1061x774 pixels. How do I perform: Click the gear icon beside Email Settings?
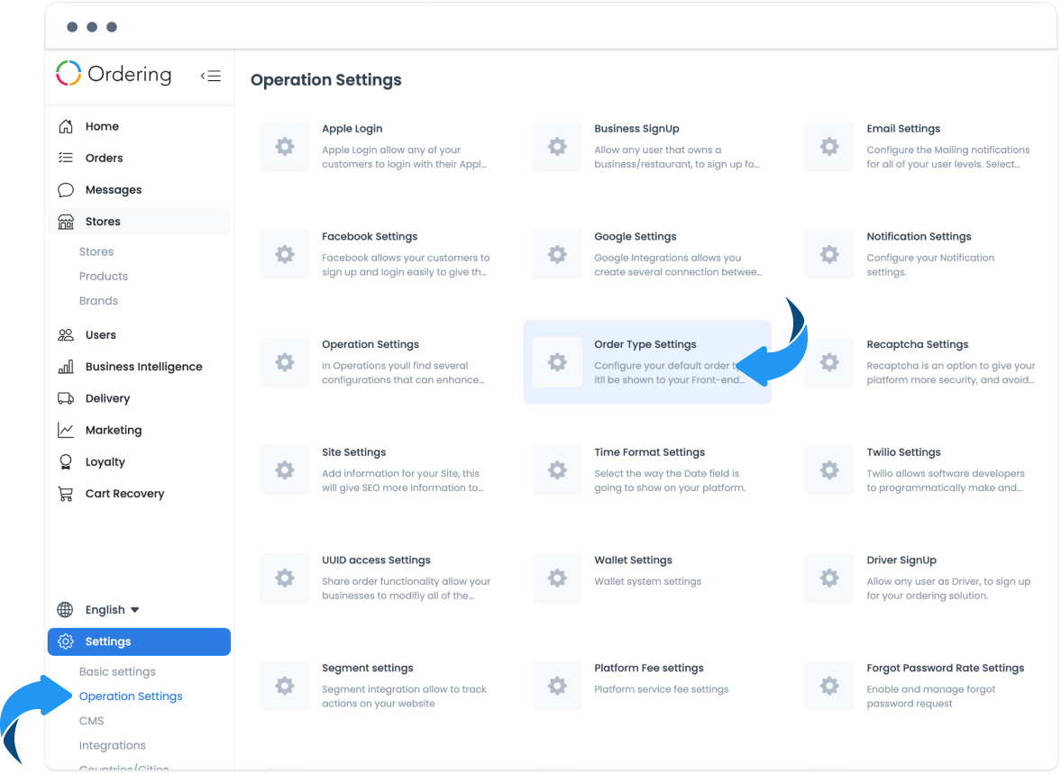829,146
